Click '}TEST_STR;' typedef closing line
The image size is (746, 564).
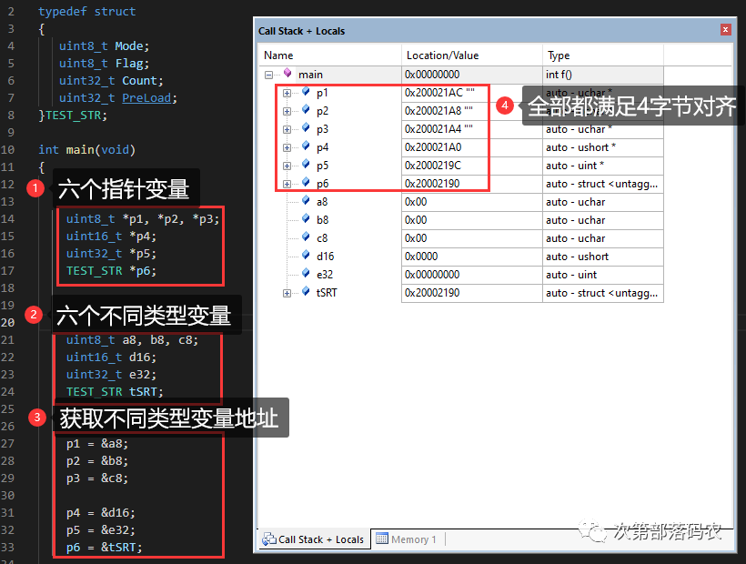(x=73, y=116)
